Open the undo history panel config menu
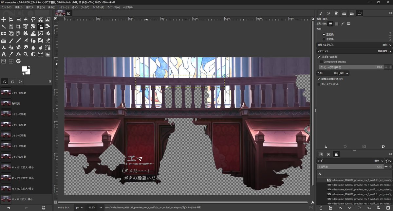Screen dimensions: 393x211 point(50,81)
